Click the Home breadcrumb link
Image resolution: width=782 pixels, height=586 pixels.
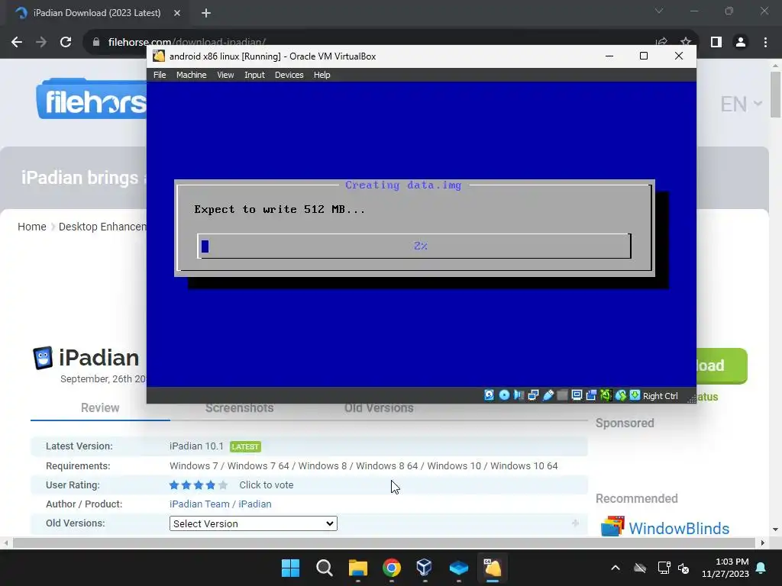click(x=32, y=227)
